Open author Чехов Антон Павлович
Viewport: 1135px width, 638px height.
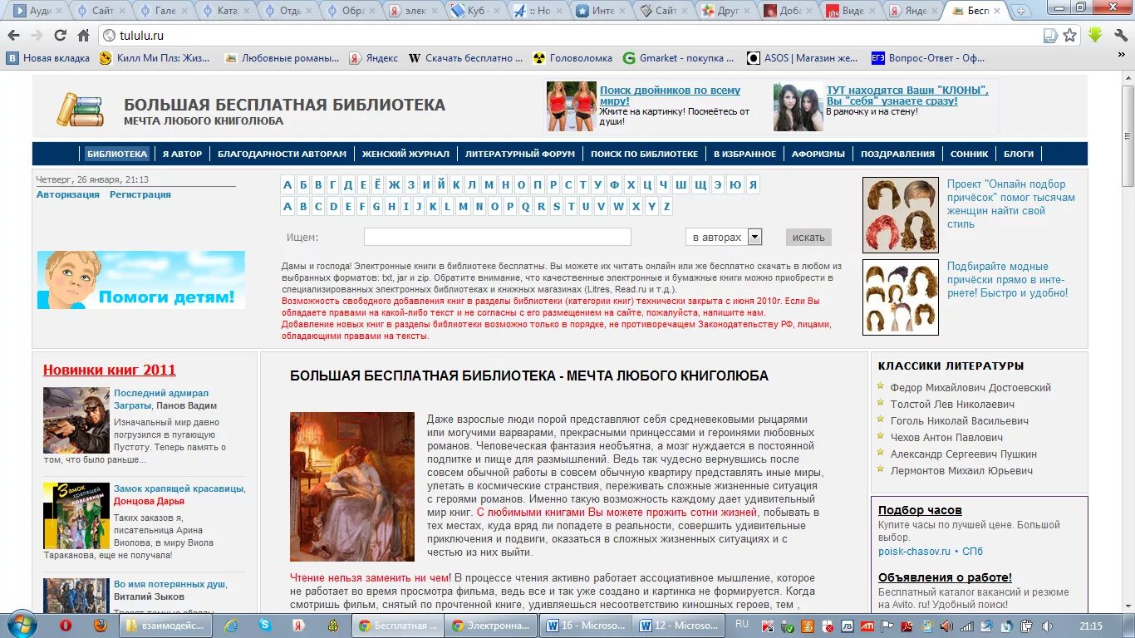(946, 437)
